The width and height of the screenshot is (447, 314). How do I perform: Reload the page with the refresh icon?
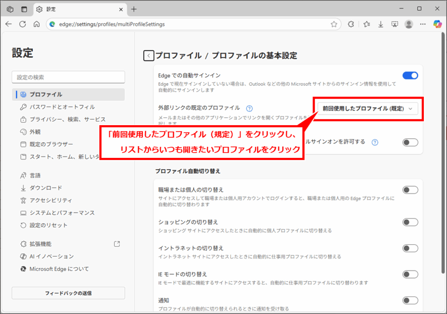(22, 24)
